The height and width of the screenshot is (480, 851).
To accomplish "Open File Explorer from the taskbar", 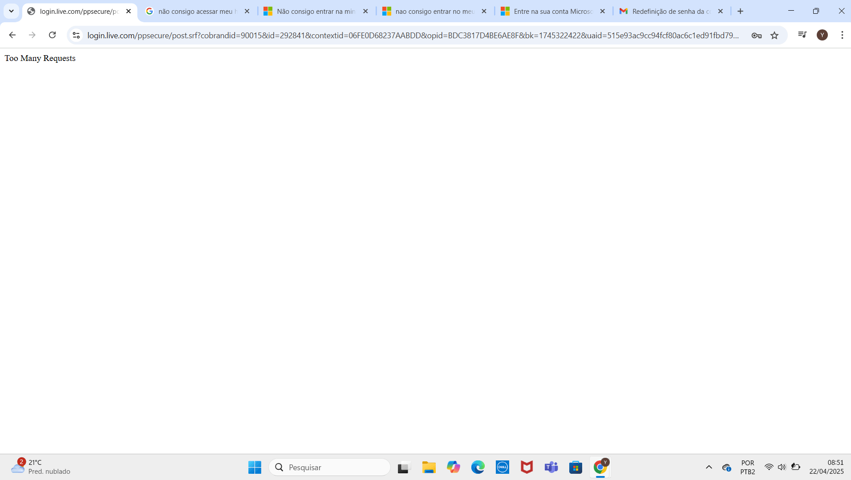I will [x=429, y=467].
